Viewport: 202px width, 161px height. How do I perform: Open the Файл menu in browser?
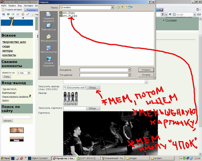point(4,5)
